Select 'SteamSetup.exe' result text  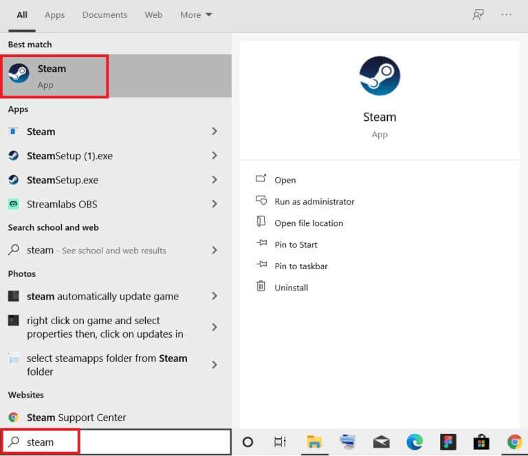click(63, 180)
